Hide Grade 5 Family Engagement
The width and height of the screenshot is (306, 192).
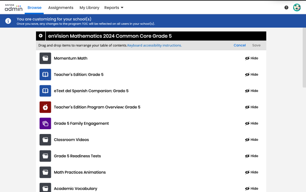(x=252, y=123)
